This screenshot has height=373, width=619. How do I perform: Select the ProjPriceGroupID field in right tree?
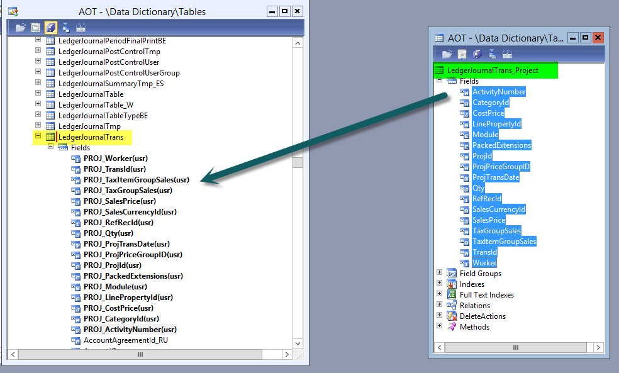point(501,167)
